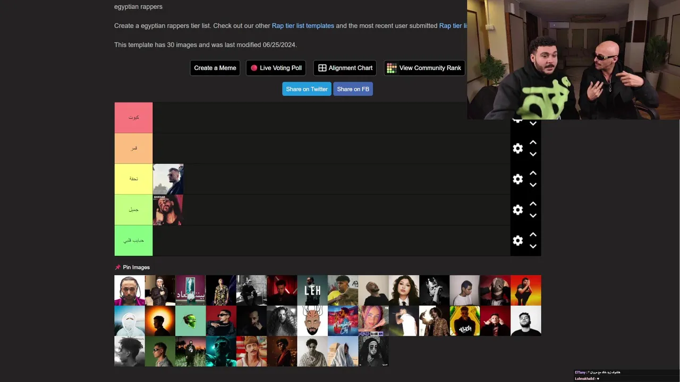Select the figure in sunset field thumbnail
The image size is (680, 382).
[x=190, y=351]
